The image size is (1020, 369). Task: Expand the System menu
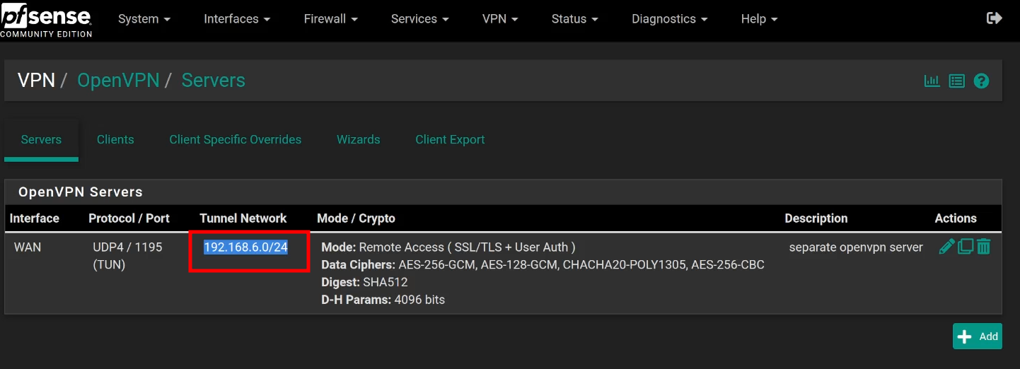[x=144, y=19]
